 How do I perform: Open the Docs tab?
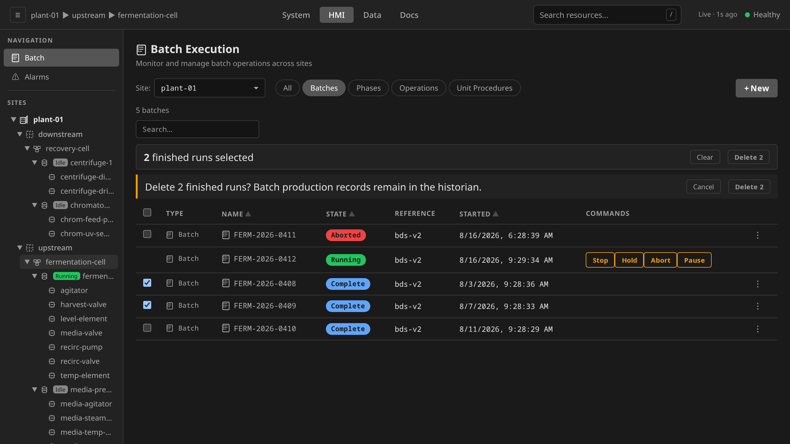(x=409, y=15)
